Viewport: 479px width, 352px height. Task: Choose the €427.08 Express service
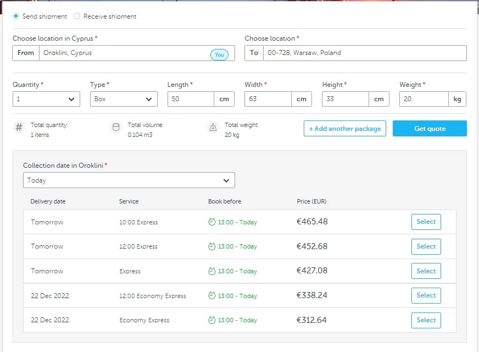(426, 271)
